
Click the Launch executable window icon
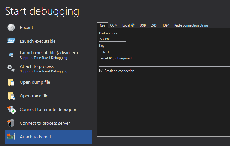11,41
